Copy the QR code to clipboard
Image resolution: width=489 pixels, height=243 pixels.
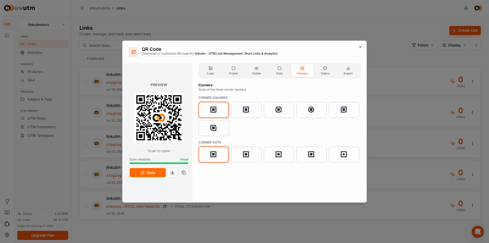184,173
